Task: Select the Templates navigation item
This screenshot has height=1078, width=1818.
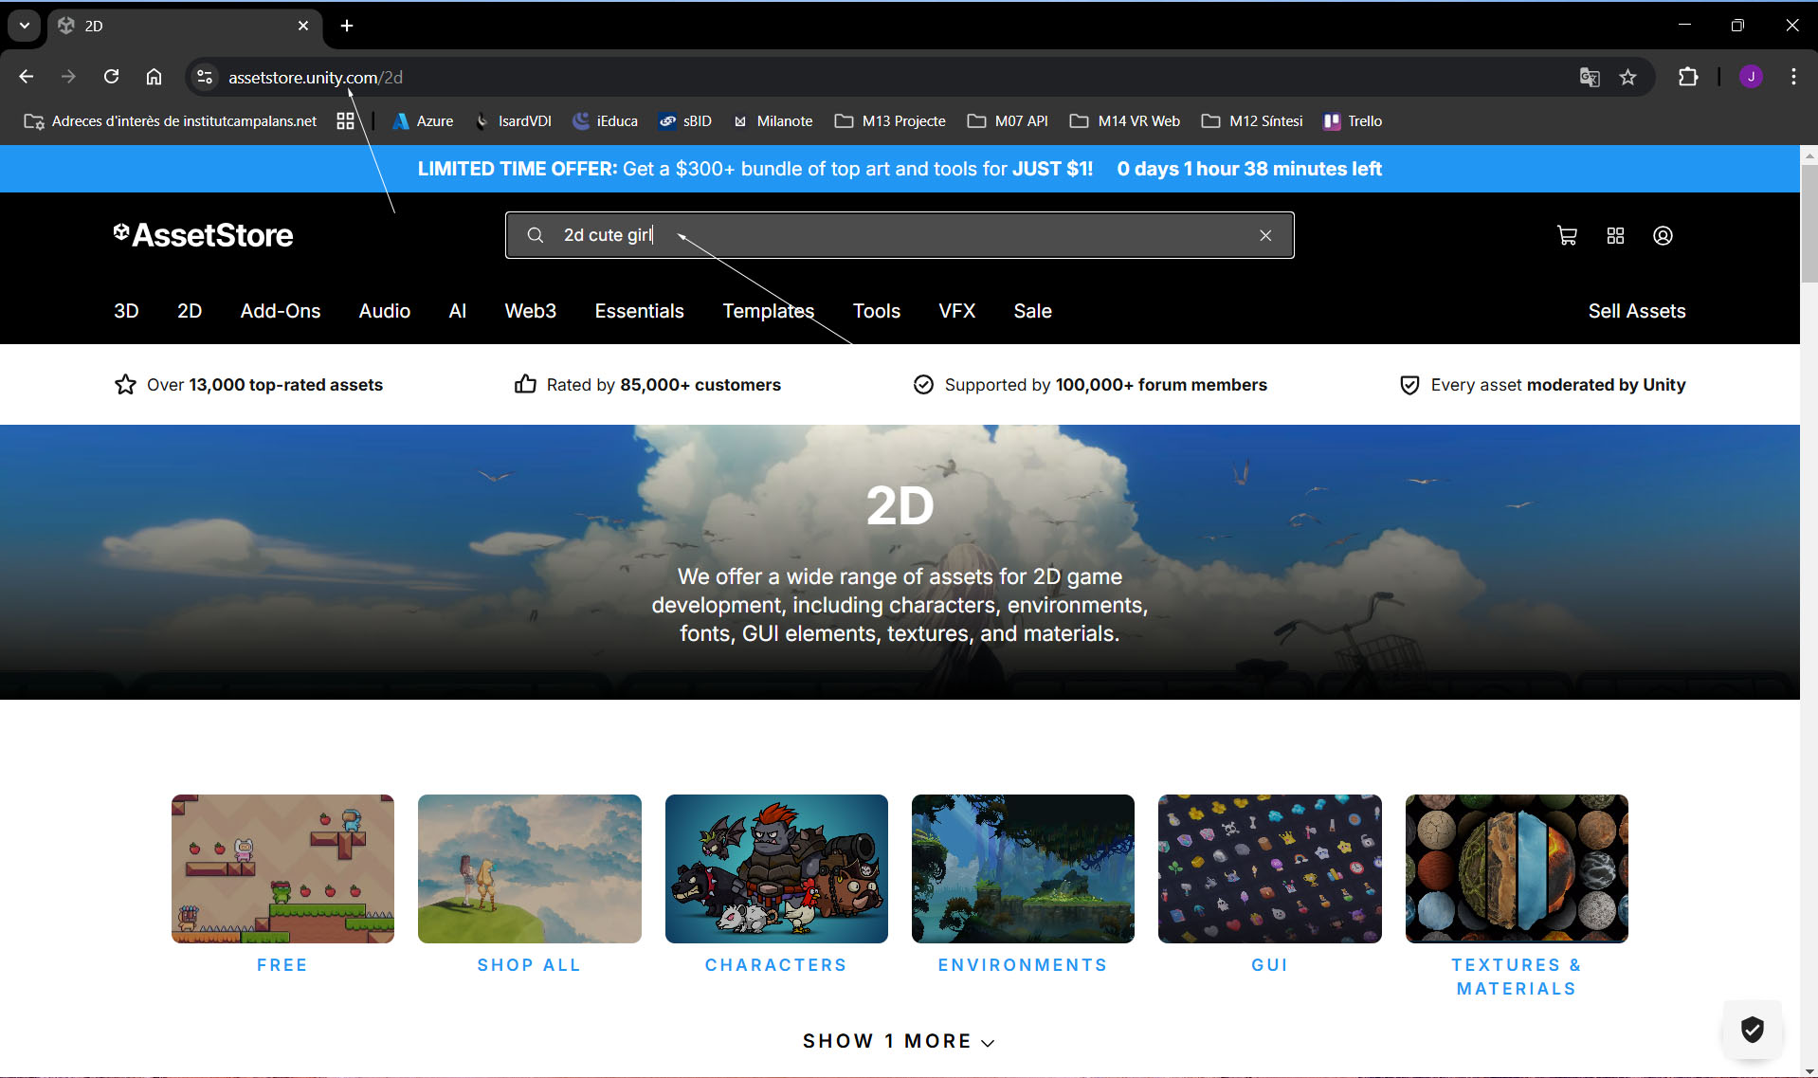Action: pyautogui.click(x=768, y=311)
